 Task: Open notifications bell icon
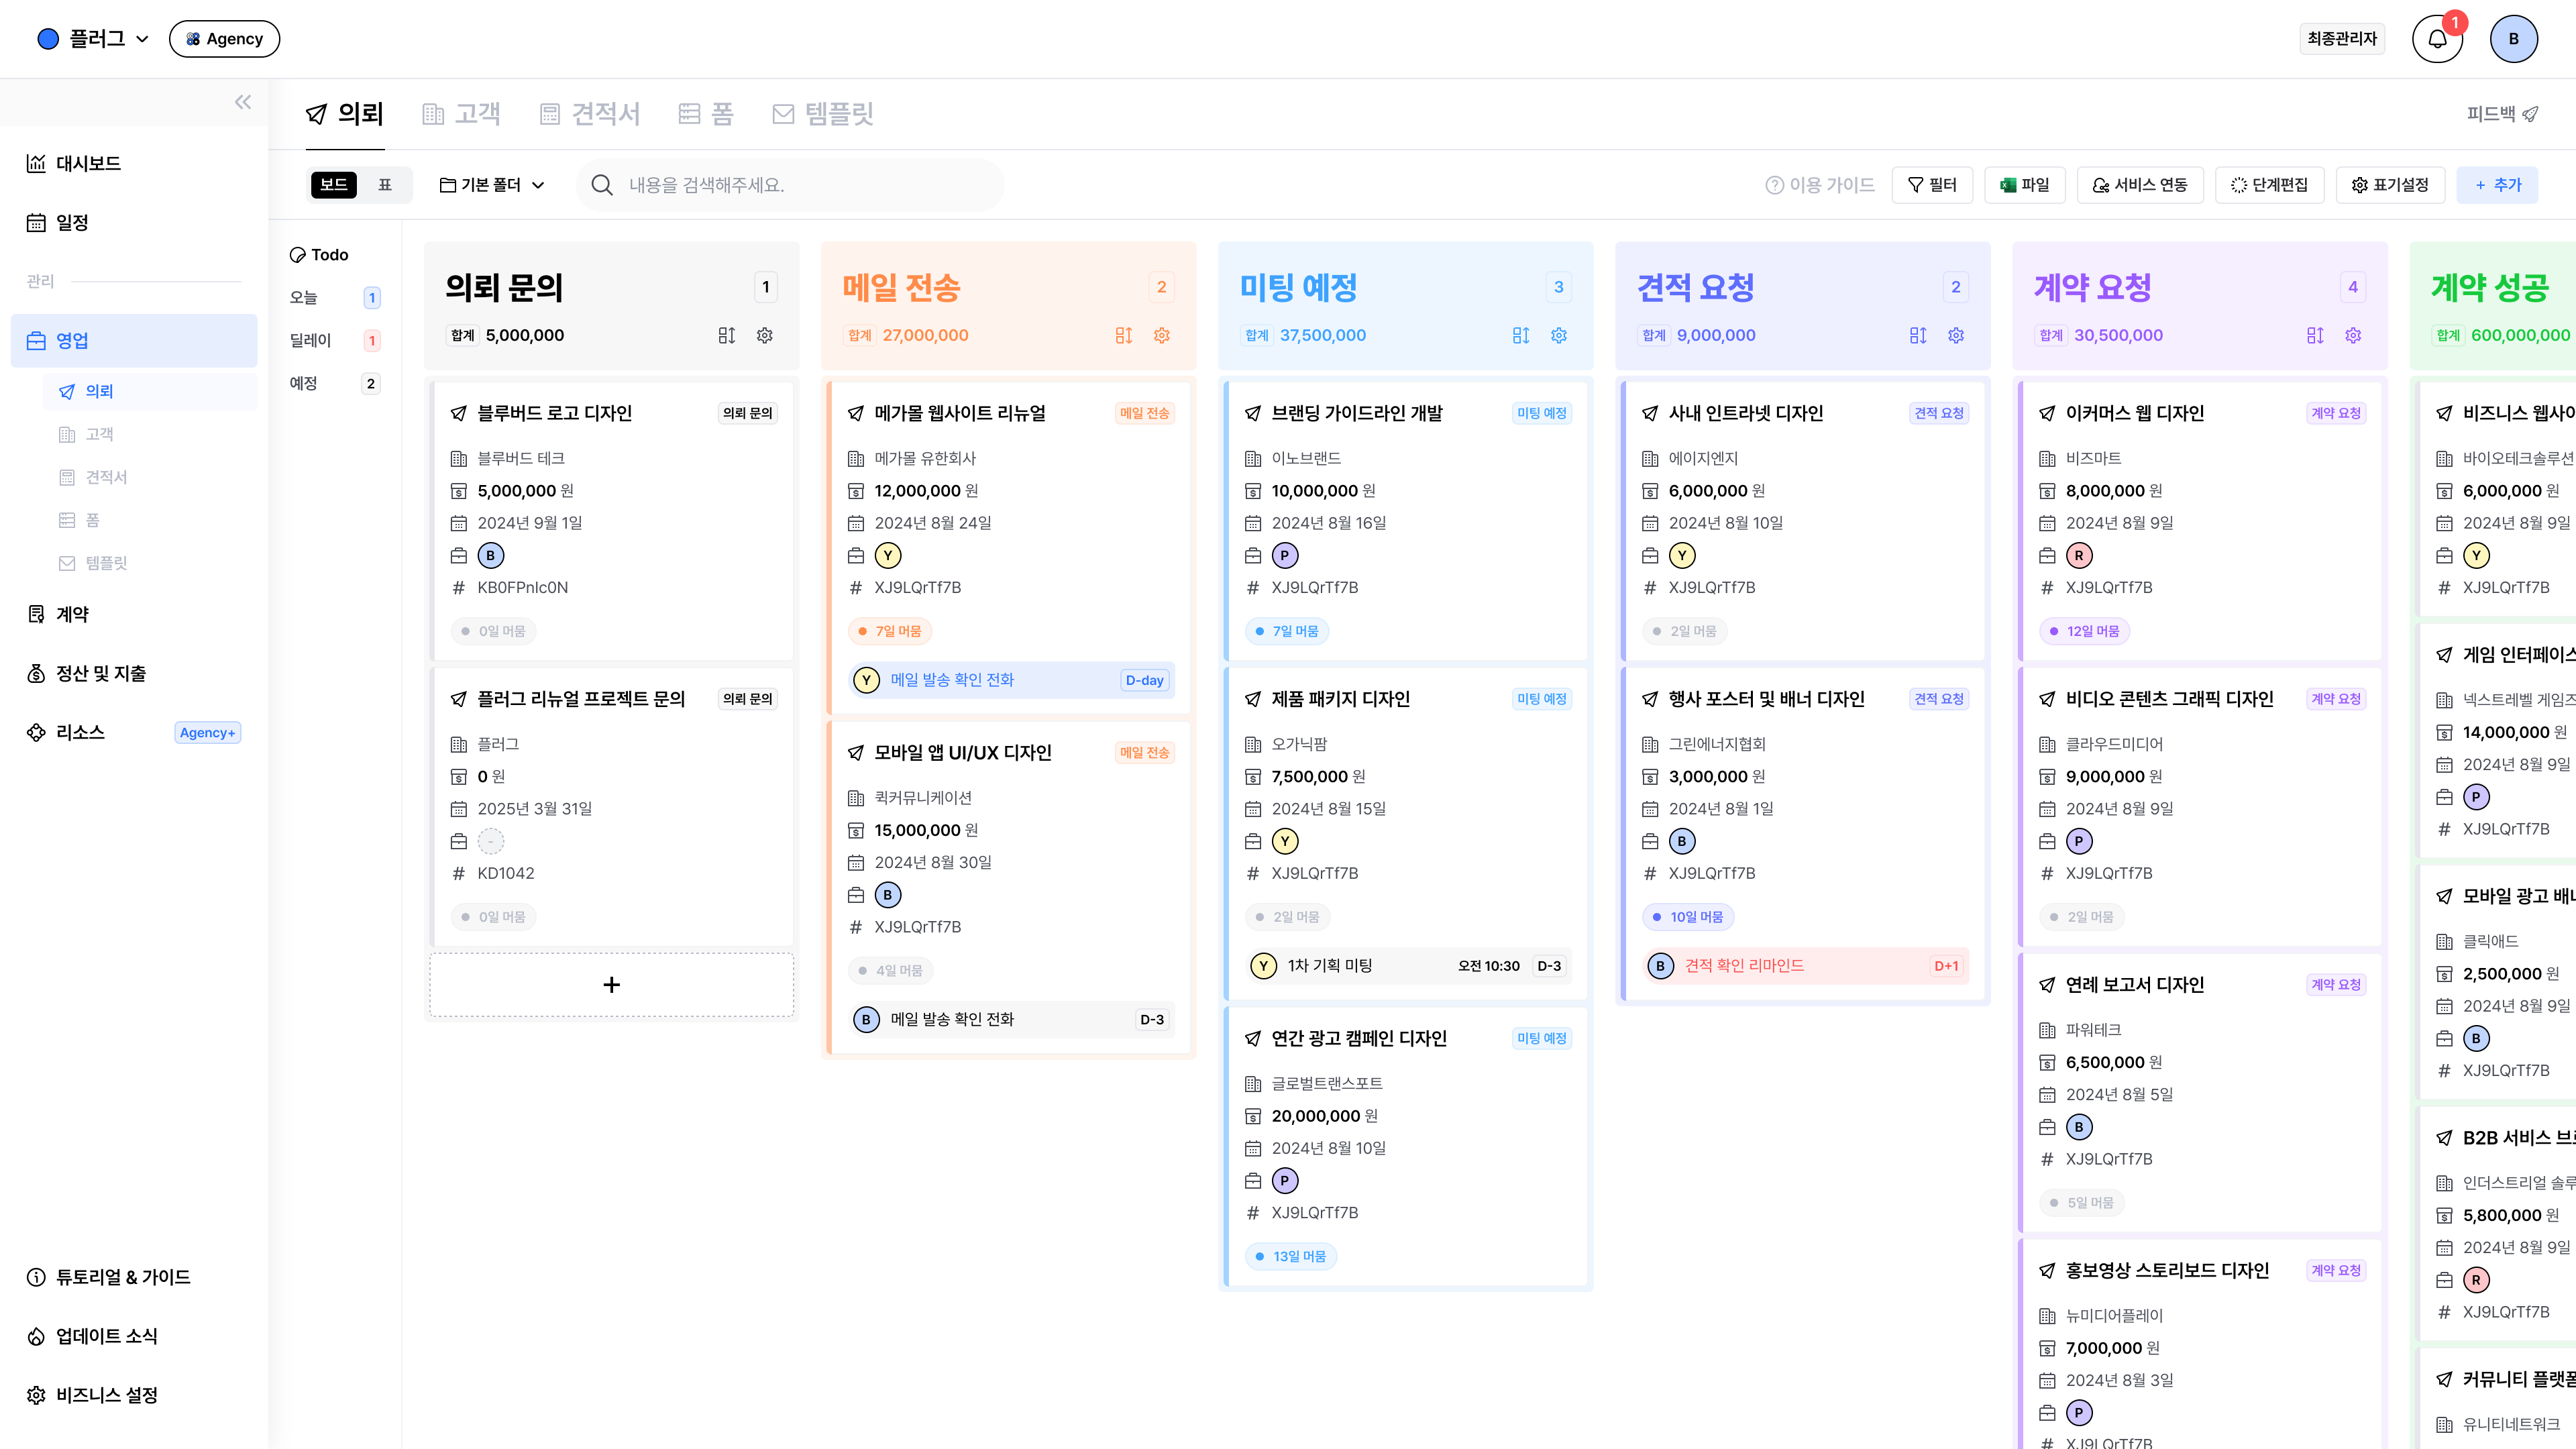tap(2437, 39)
